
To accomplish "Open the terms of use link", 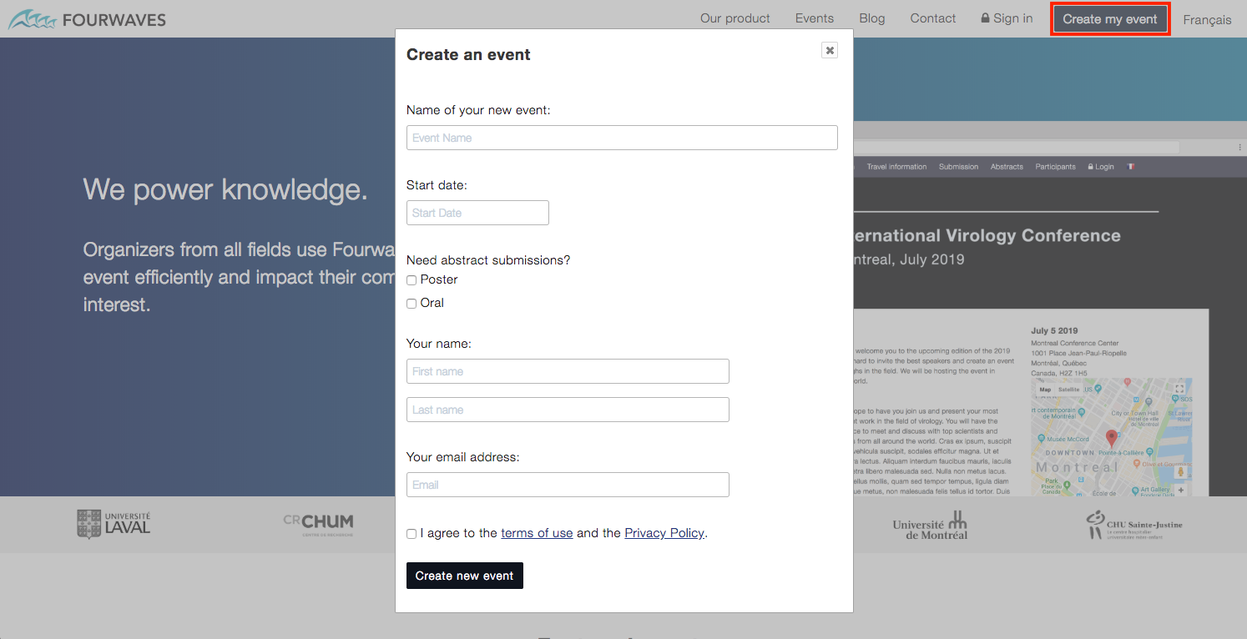I will click(537, 533).
